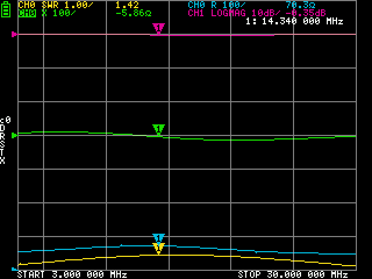Tap the START 3.000 000 MHz field

tap(72, 274)
